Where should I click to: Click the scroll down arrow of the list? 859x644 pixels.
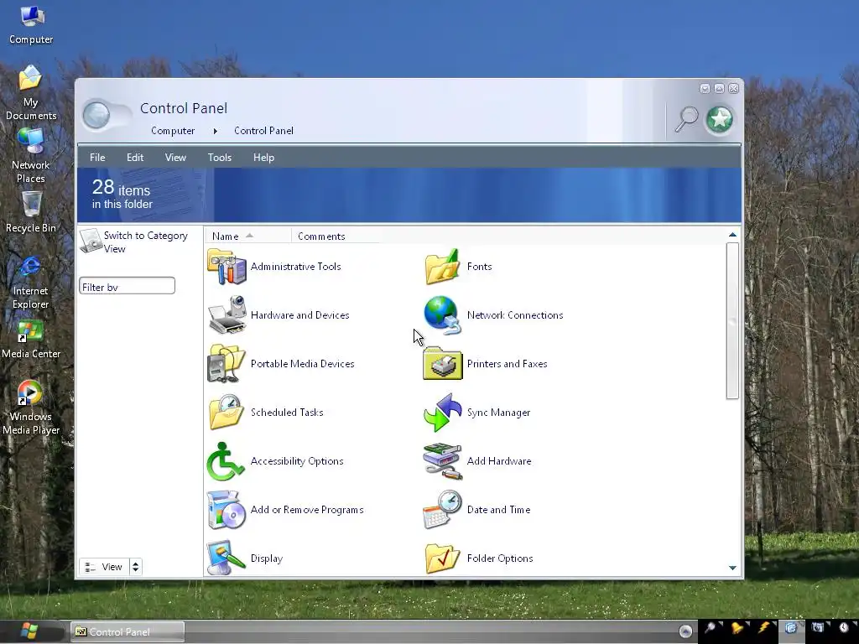tap(732, 568)
